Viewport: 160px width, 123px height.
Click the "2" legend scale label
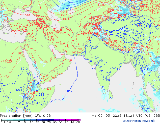[19, 122]
